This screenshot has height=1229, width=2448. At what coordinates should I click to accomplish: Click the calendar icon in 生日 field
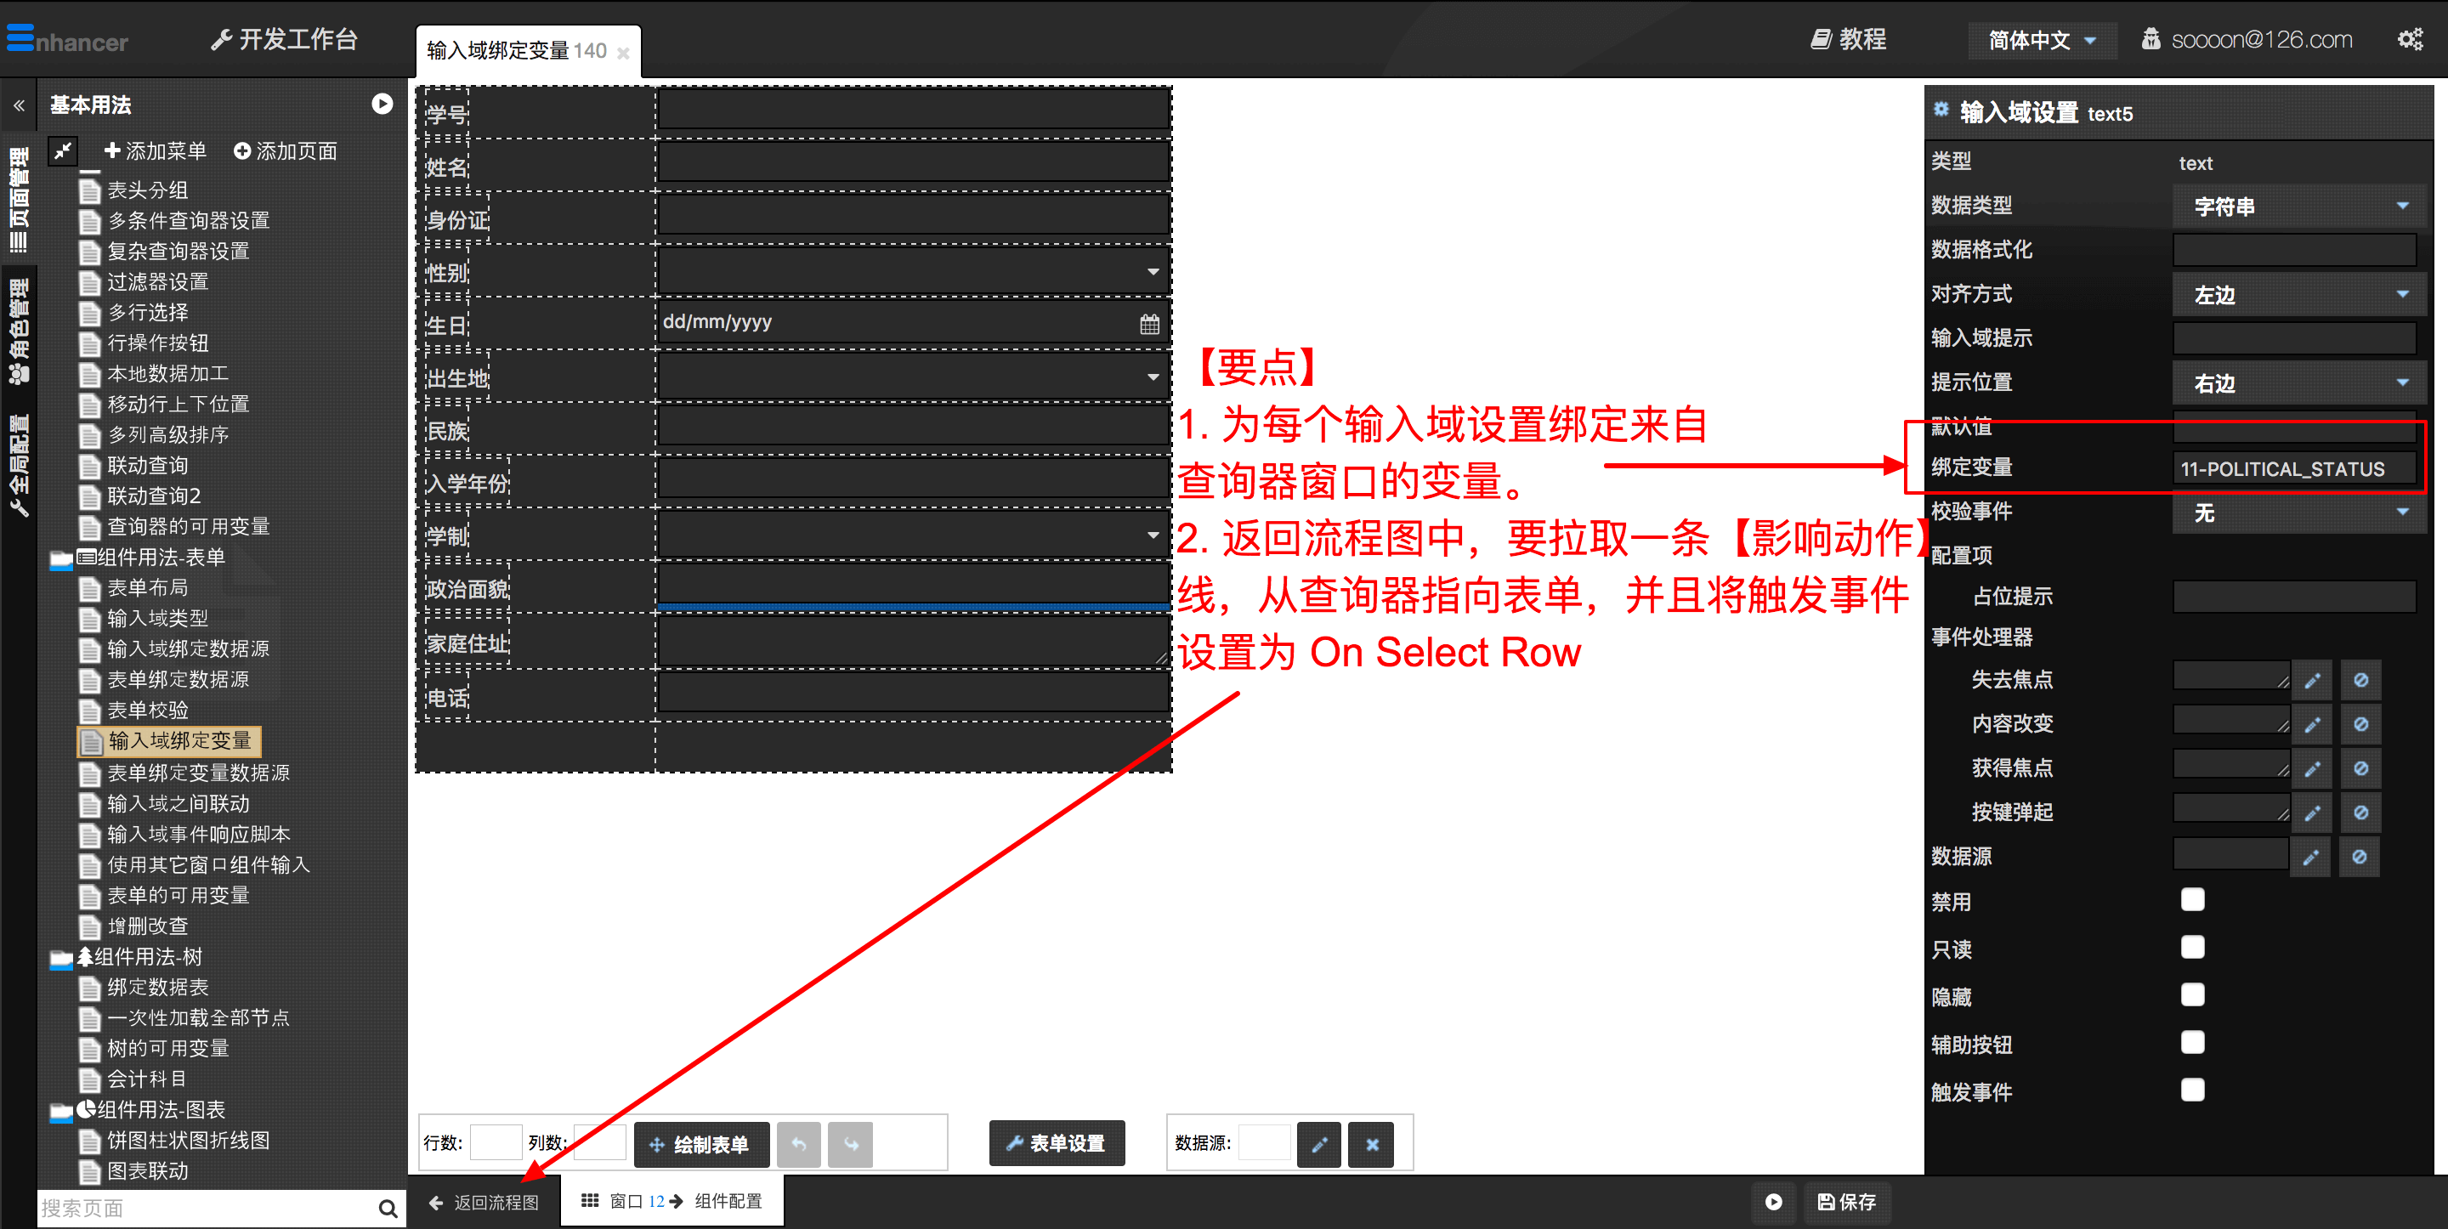tap(1149, 325)
